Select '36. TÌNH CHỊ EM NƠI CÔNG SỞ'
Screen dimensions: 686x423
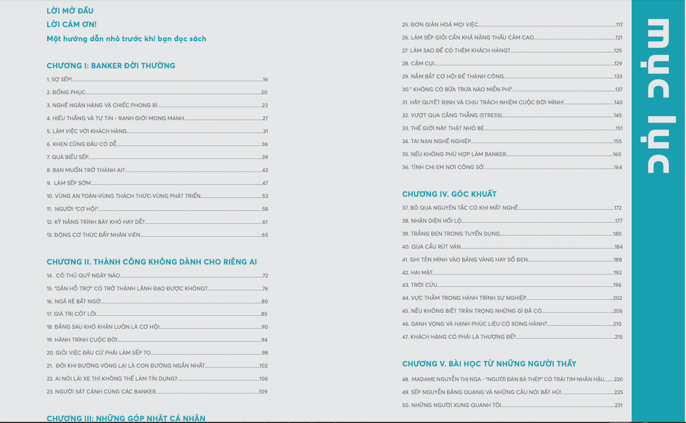443,167
